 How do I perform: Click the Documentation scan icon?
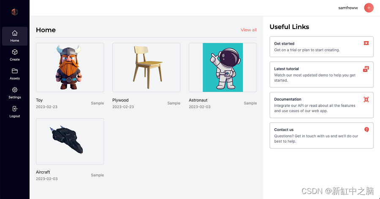(x=366, y=100)
